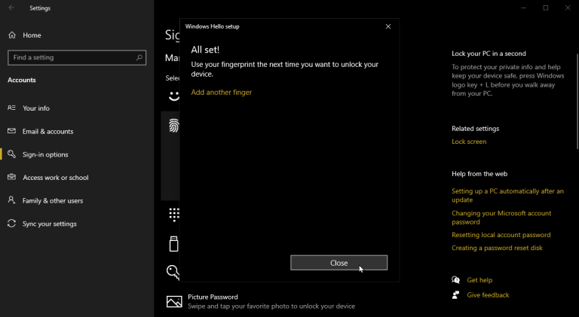The width and height of the screenshot is (579, 317).
Task: Click the Get help chat icon
Action: (455, 280)
